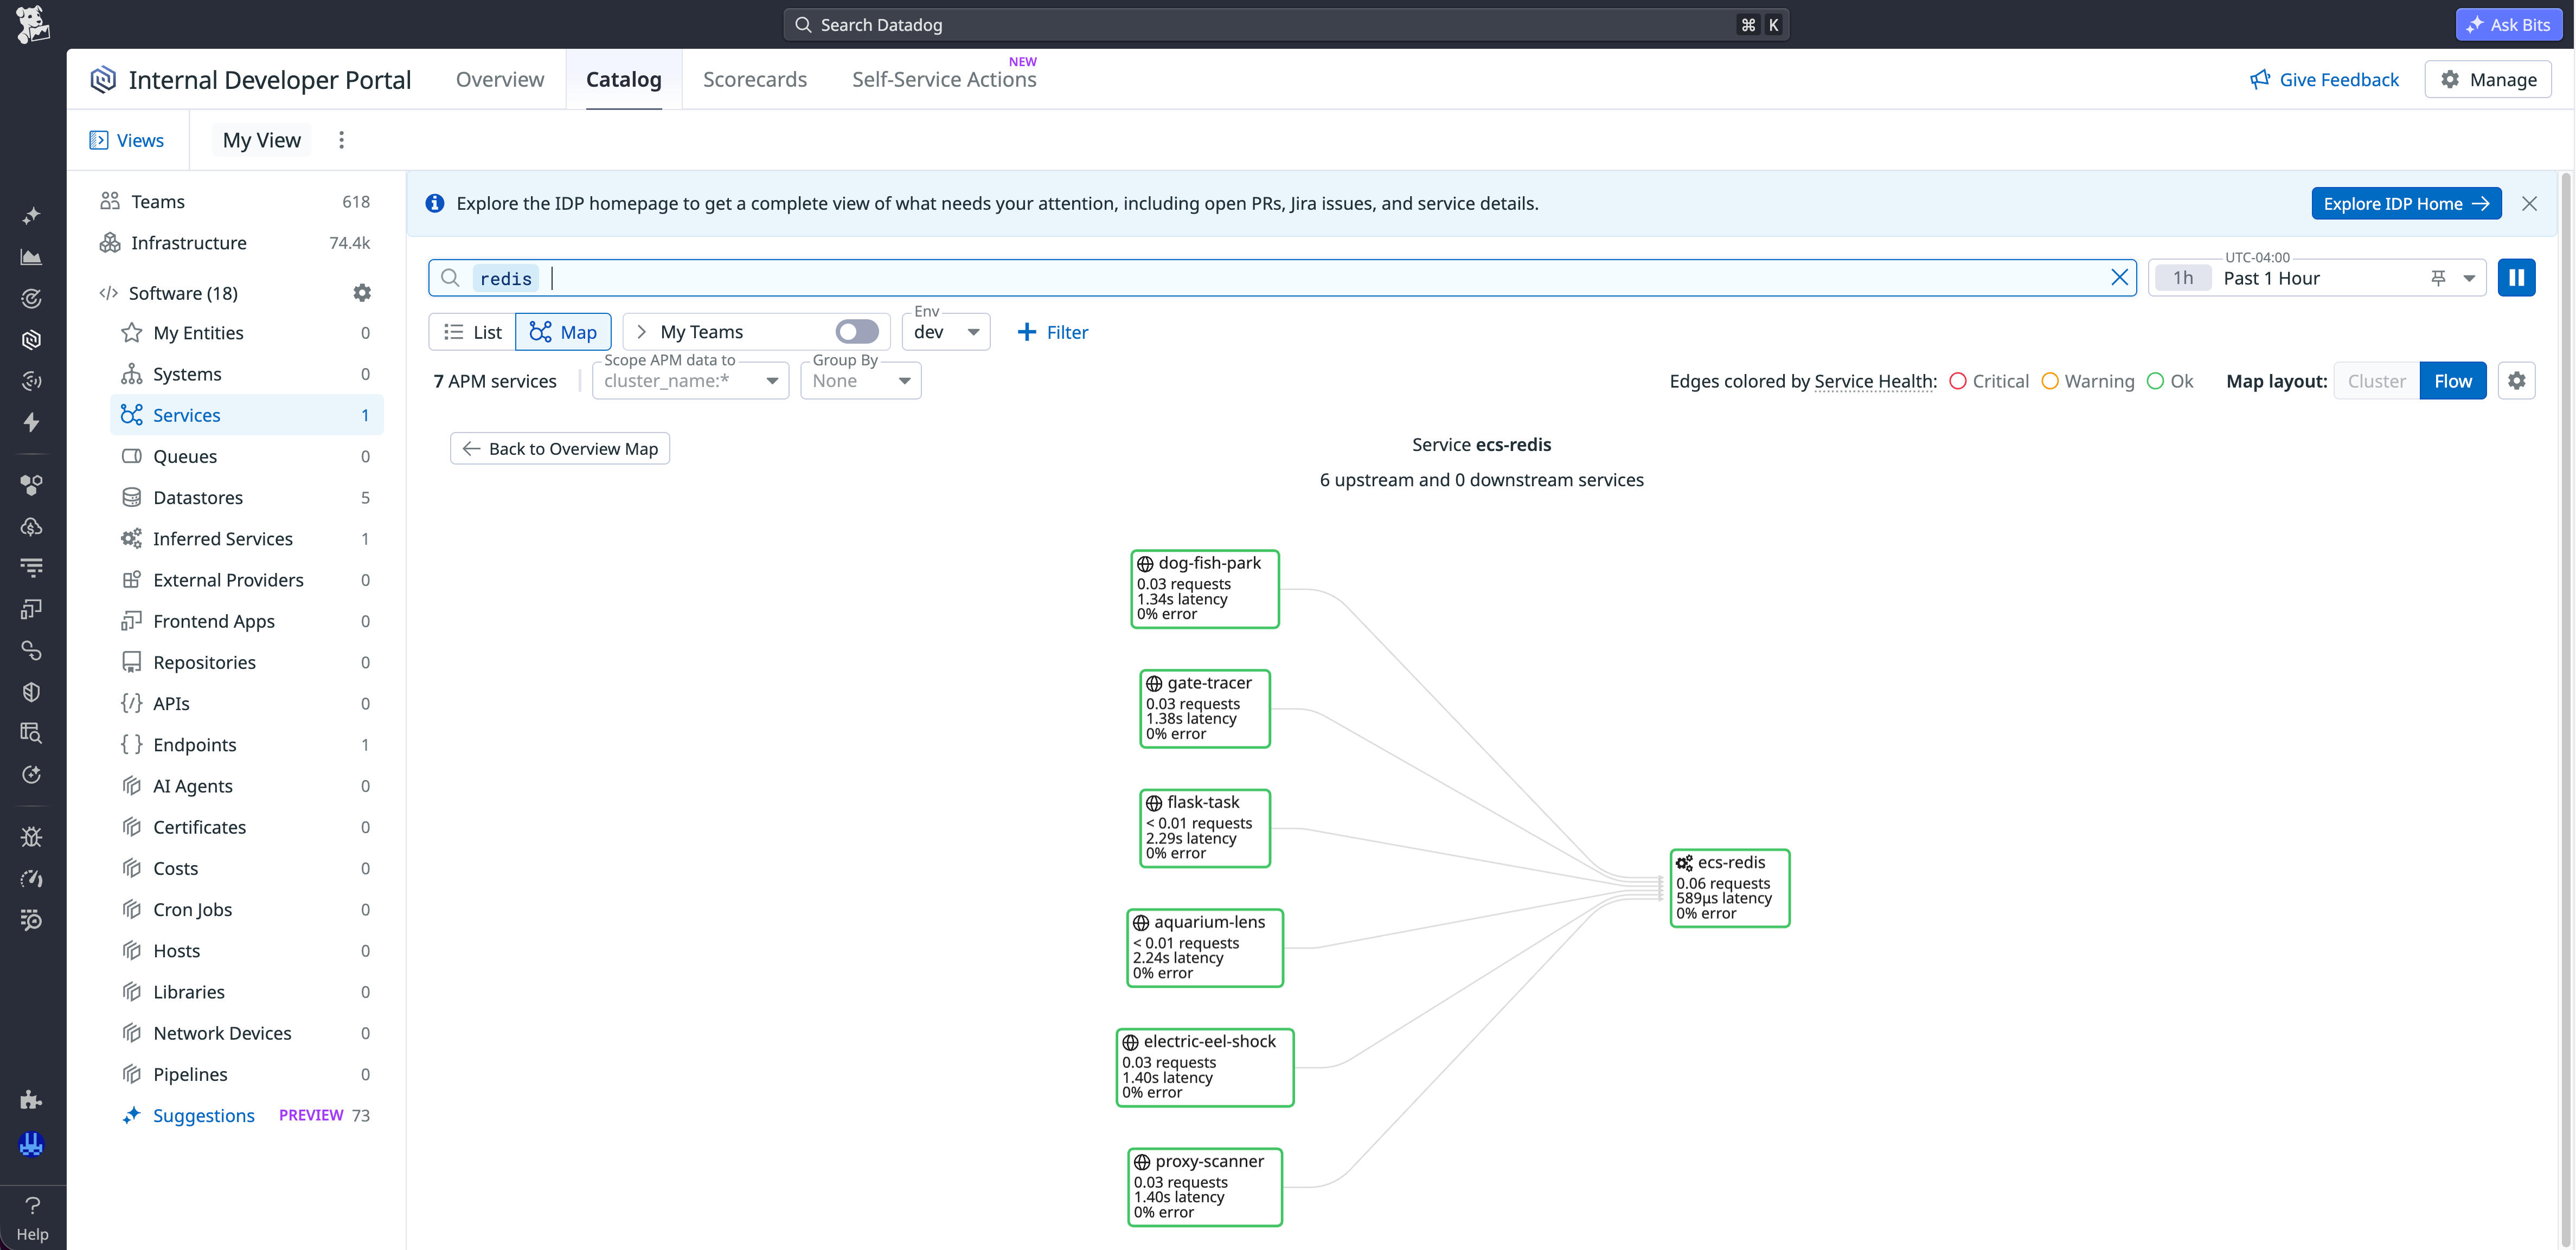Click the My Entities star icon
Screen dimensions: 2576x1250
[131, 333]
